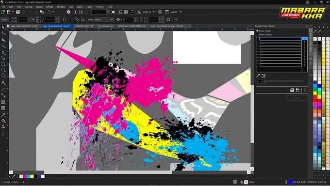This screenshot has width=330, height=186.
Task: Click the Import icon in toolbar
Action: (x=75, y=12)
